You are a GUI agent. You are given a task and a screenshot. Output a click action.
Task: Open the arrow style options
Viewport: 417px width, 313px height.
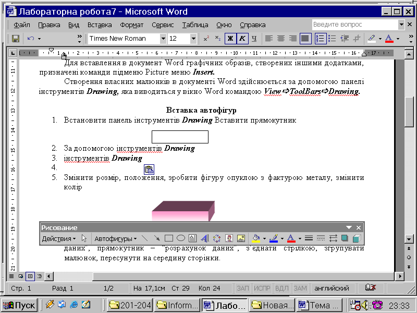click(333, 238)
